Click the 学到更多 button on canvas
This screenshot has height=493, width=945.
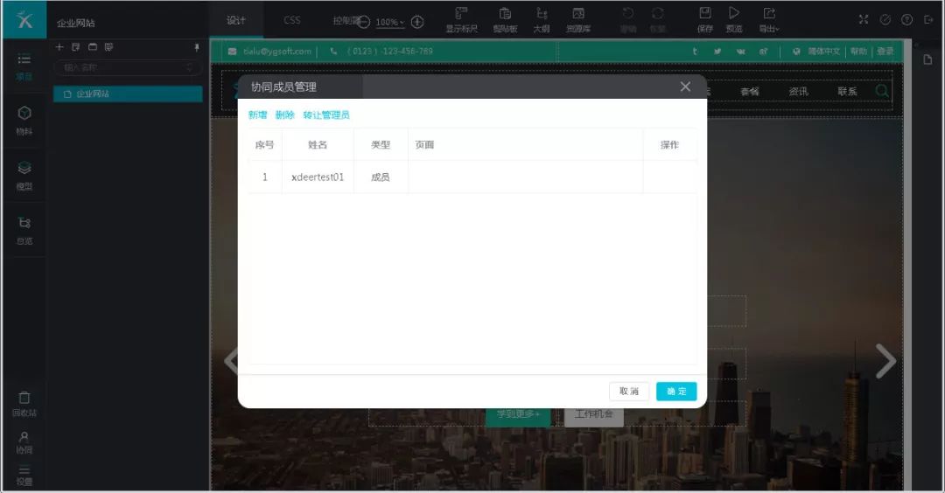coord(518,414)
